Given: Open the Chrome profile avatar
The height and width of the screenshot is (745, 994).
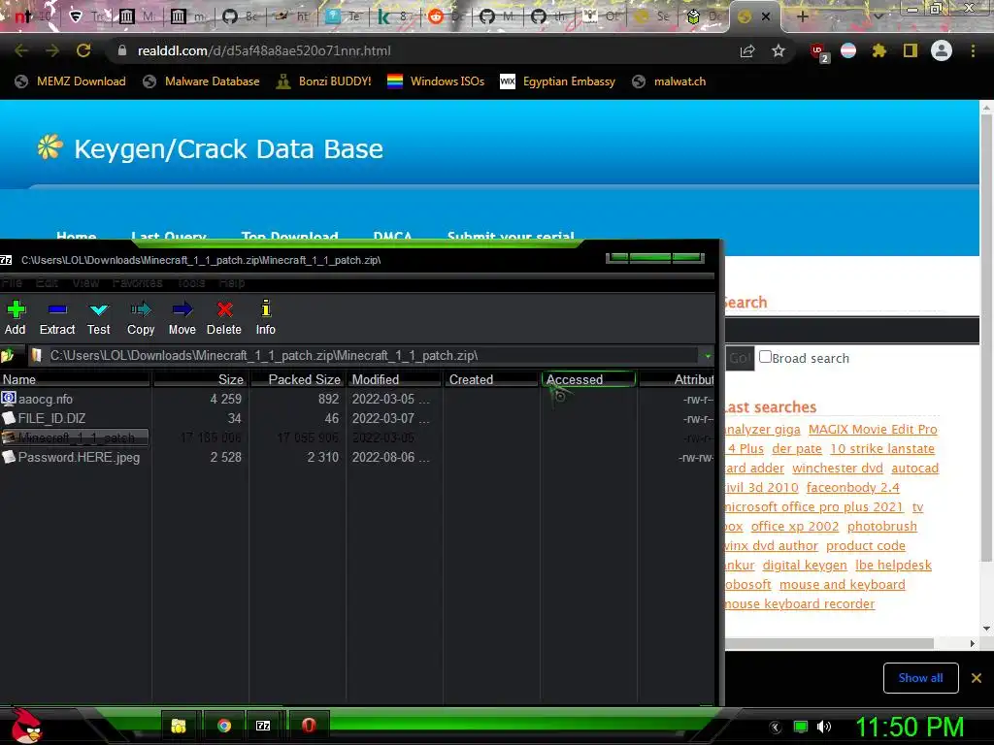Looking at the screenshot, I should click(942, 50).
